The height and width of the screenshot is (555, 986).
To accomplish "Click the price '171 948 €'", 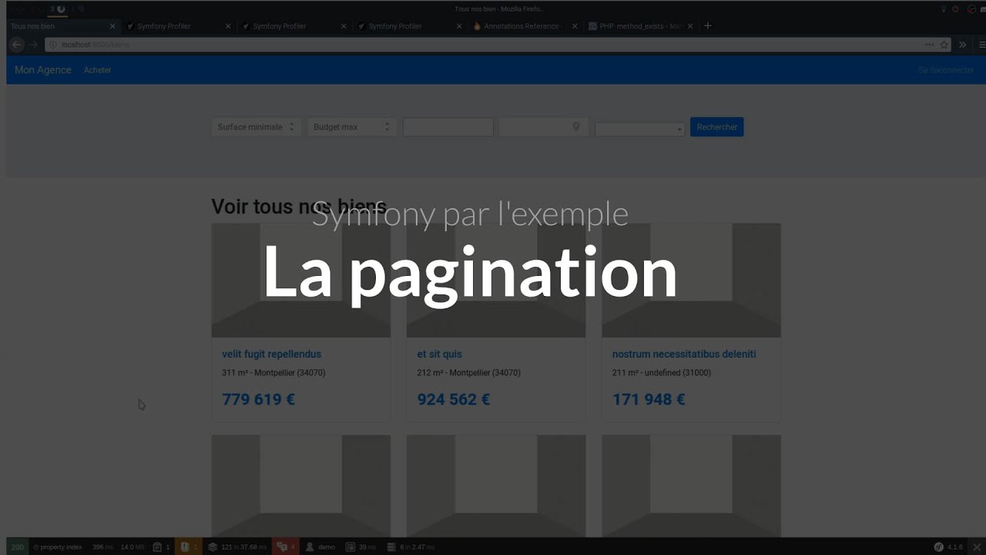I will coord(649,399).
